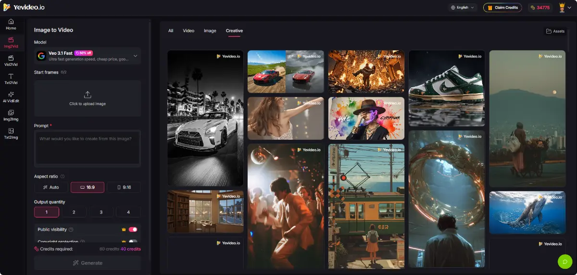This screenshot has height=275, width=577.
Task: Switch to the Image tab
Action: [x=210, y=31]
